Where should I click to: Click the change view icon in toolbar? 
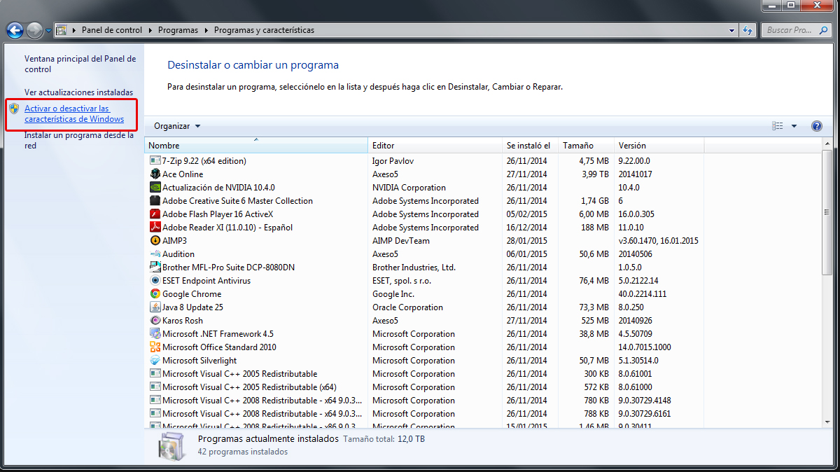click(778, 126)
